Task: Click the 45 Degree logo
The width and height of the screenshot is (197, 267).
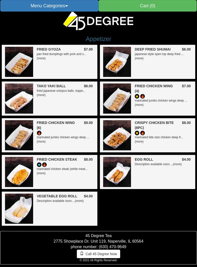Action: pyautogui.click(x=98, y=21)
